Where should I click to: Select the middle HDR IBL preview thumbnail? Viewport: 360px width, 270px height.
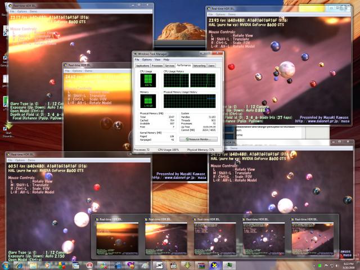[x=214, y=236]
